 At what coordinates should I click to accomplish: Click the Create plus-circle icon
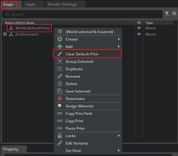pyautogui.click(x=60, y=39)
